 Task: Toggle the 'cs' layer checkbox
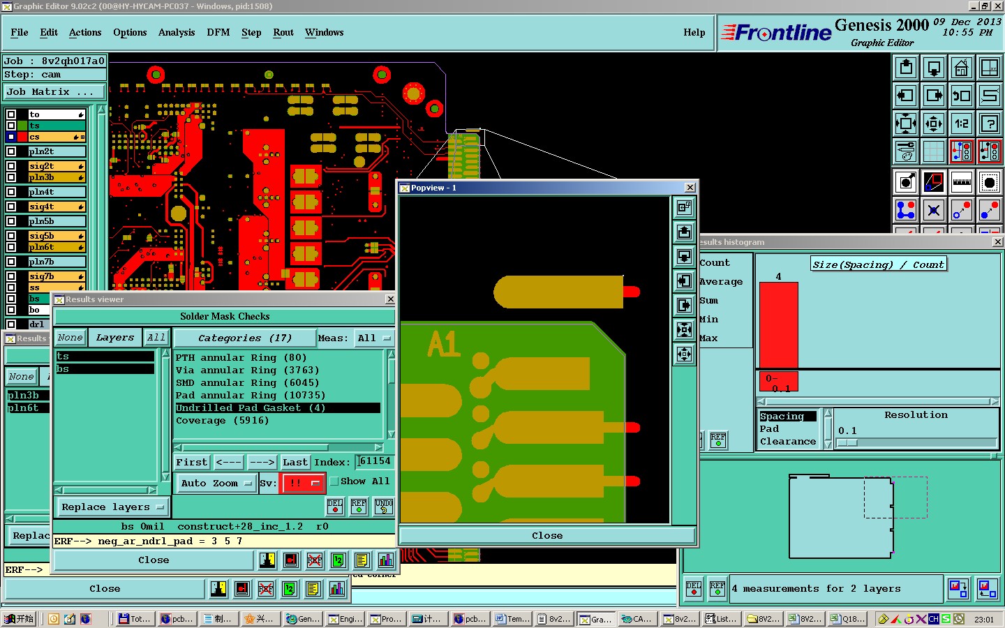(x=11, y=137)
